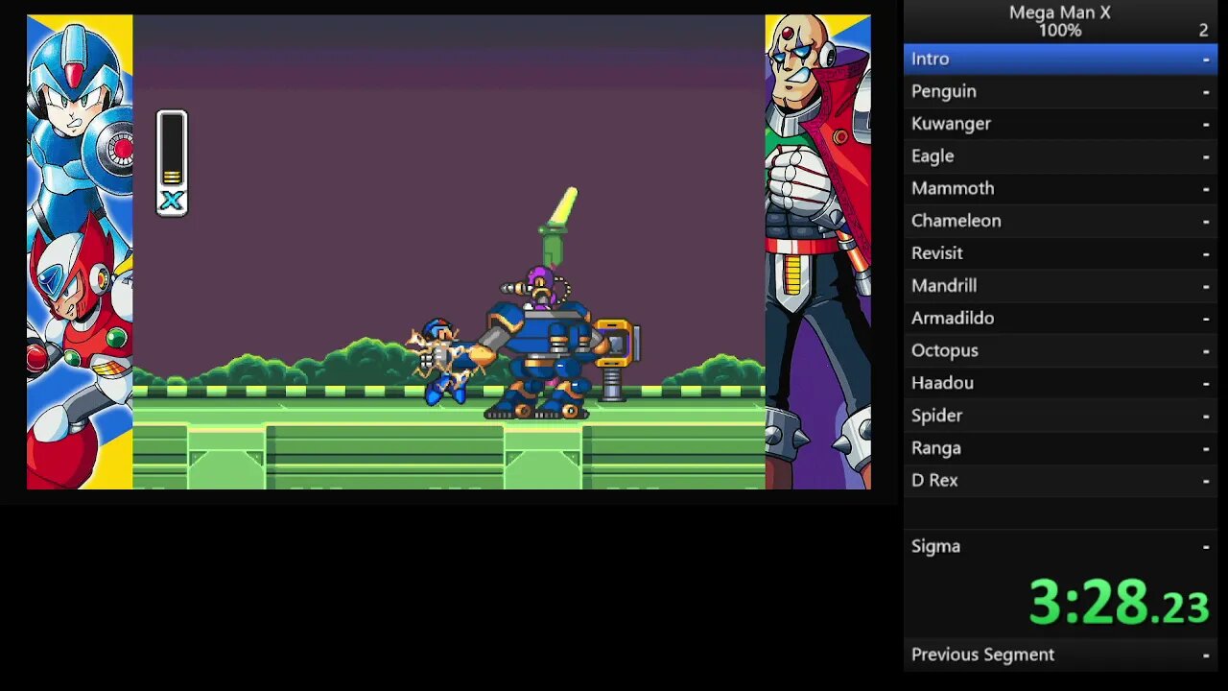Click Vile, the purple pilot

(x=539, y=287)
